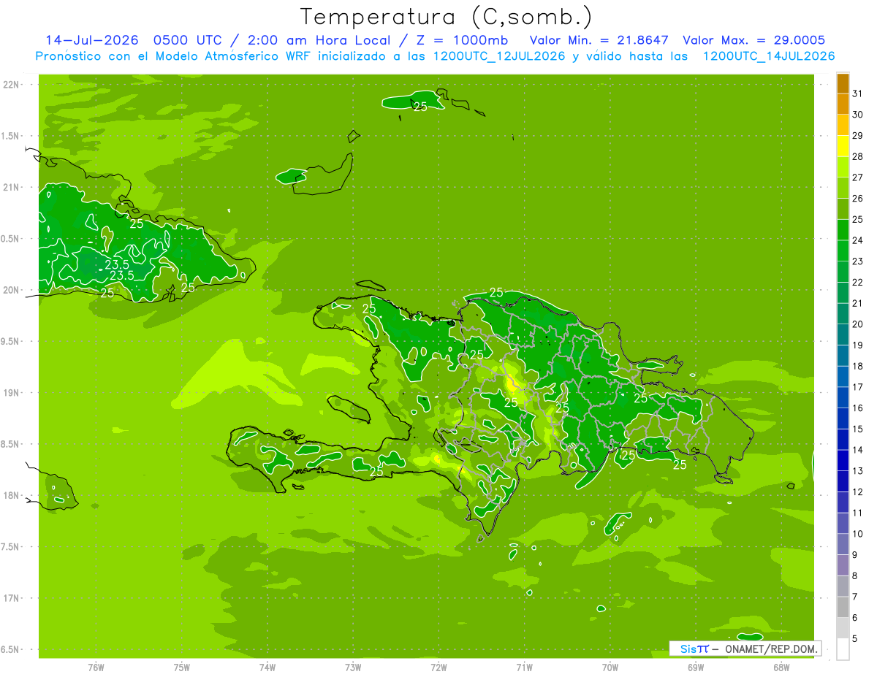Click the "20N" latitude axis label

[x=11, y=290]
